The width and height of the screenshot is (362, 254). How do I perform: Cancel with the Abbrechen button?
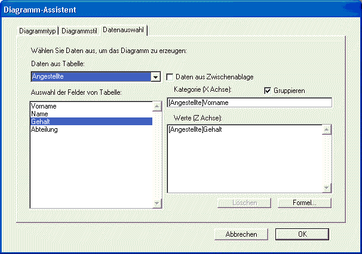(241, 234)
